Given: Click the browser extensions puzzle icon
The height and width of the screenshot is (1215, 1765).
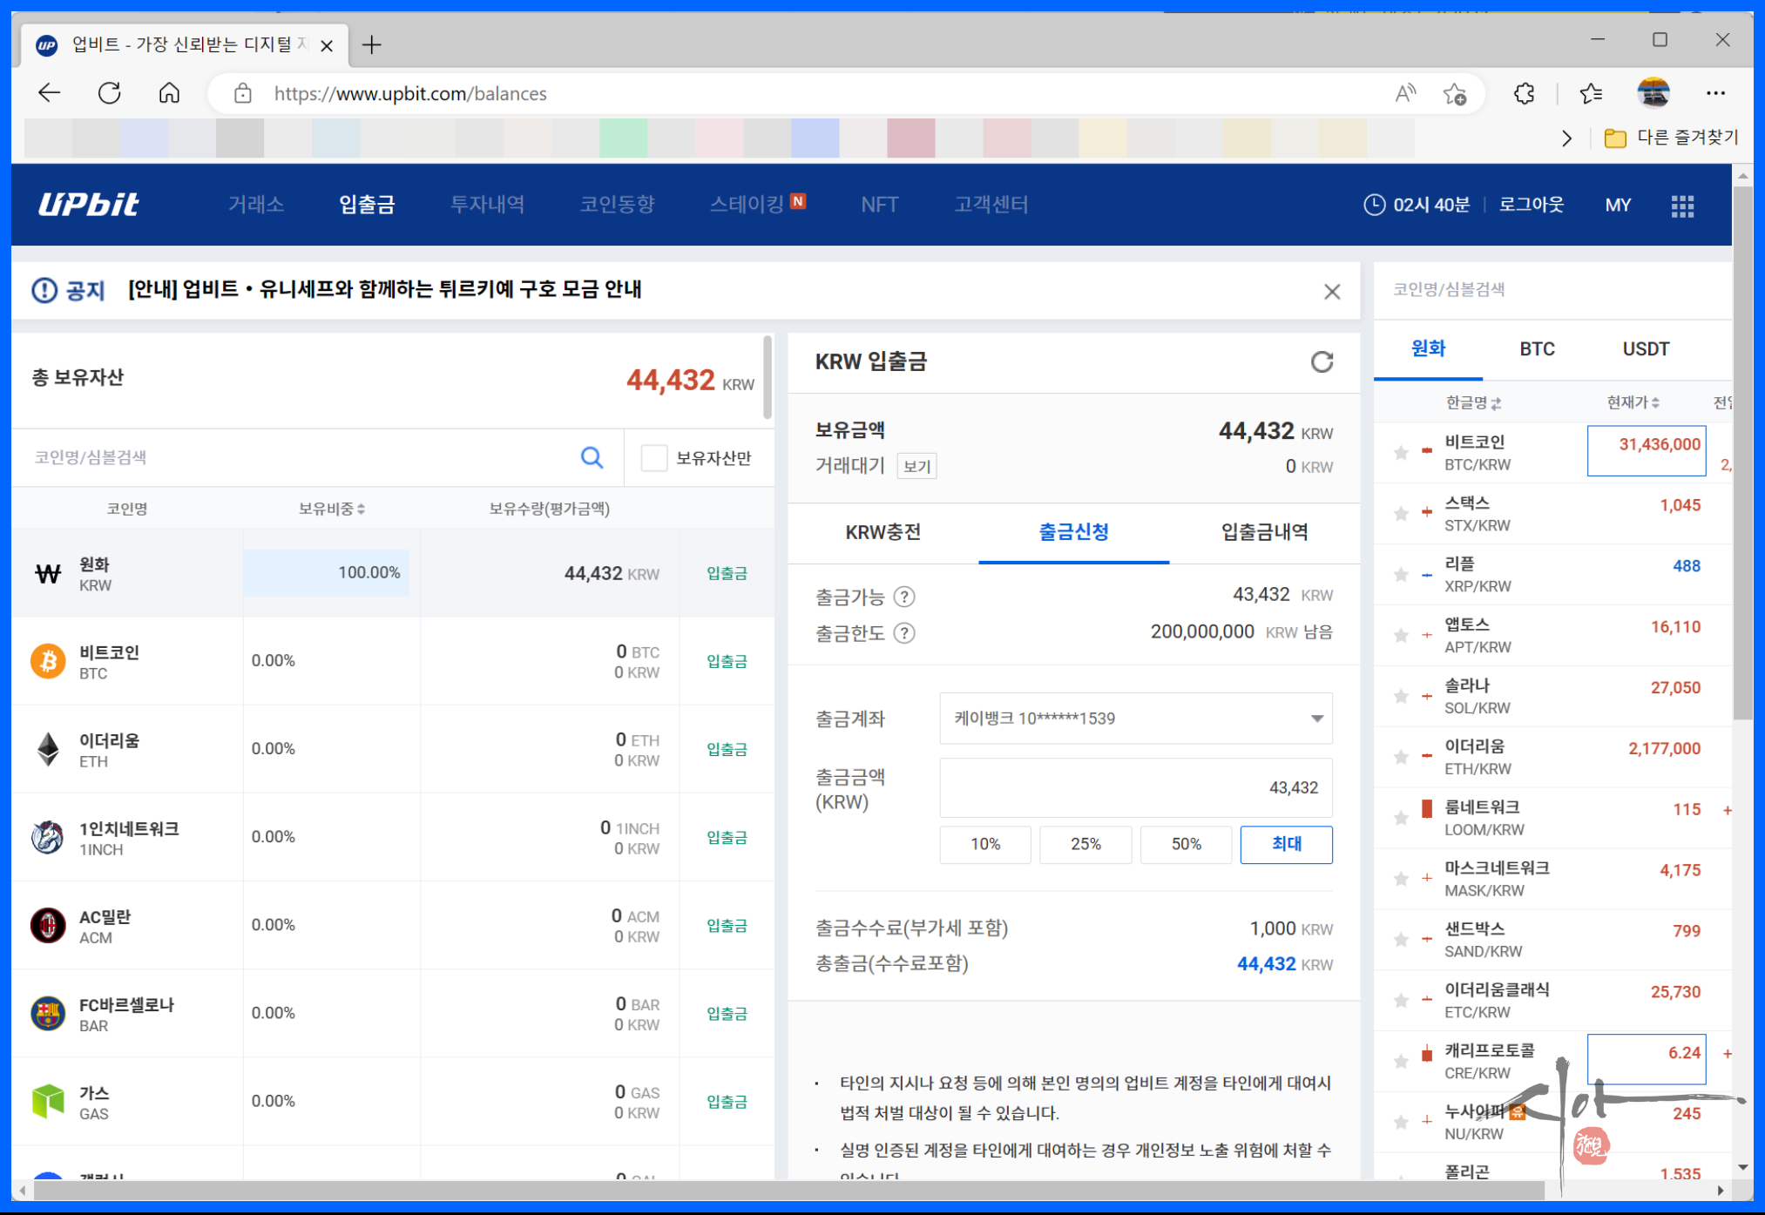Looking at the screenshot, I should point(1524,93).
